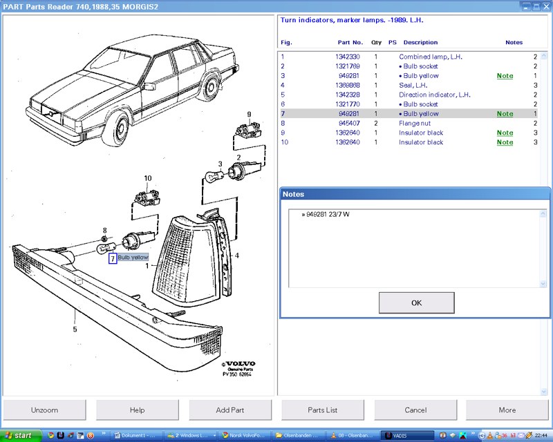Open Note link for Insulator black row 9
This screenshot has height=442, width=553.
tap(505, 133)
